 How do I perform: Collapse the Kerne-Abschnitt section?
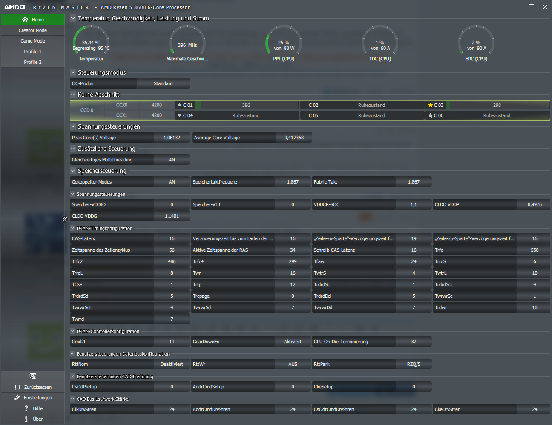coord(73,95)
